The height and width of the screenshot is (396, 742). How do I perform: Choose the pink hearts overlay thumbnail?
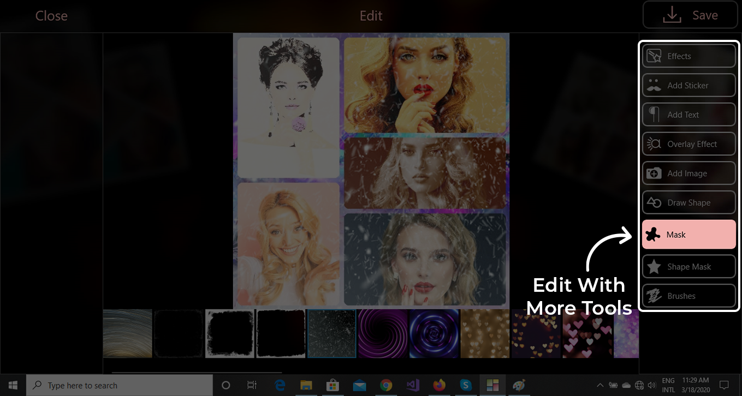point(587,334)
